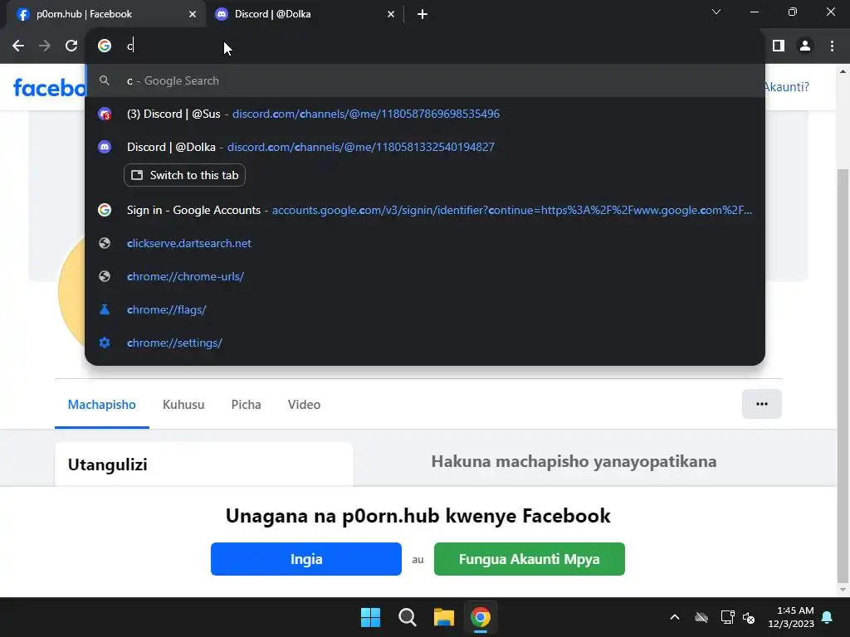Open the Kuhusu tab
Viewport: 850px width, 637px height.
point(183,405)
